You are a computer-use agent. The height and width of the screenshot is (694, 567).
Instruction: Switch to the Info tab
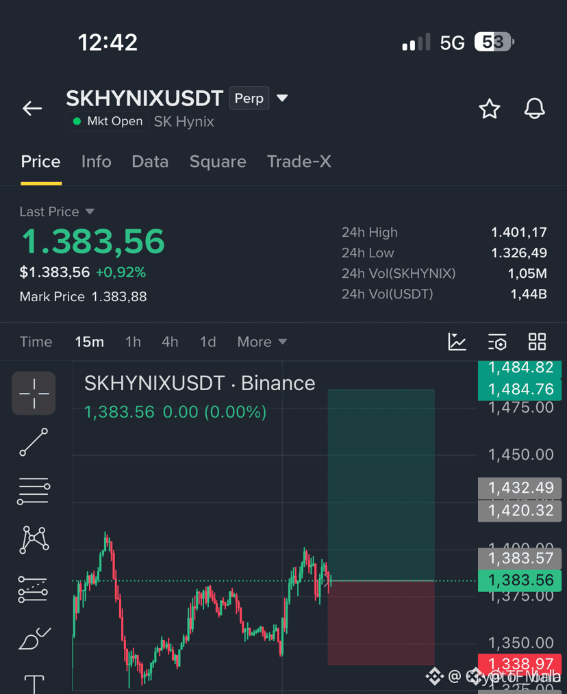(96, 162)
